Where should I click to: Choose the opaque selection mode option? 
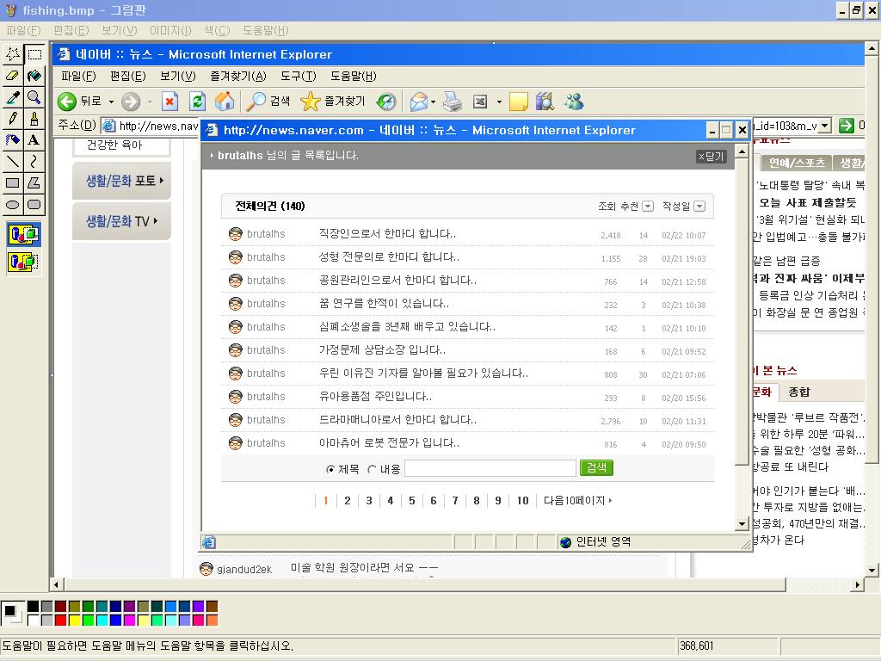(x=23, y=234)
